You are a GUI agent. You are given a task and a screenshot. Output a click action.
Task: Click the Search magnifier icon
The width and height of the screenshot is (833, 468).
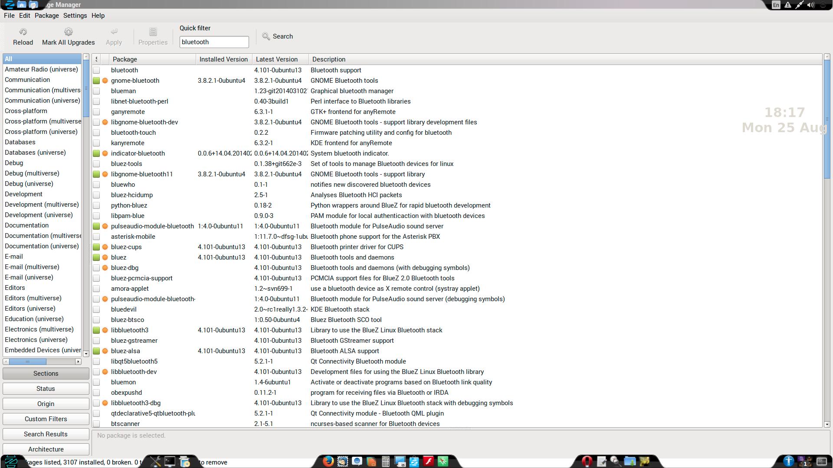tap(266, 36)
